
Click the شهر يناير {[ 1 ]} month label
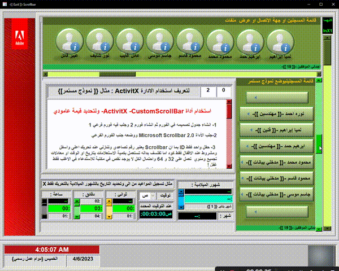(x=208, y=207)
